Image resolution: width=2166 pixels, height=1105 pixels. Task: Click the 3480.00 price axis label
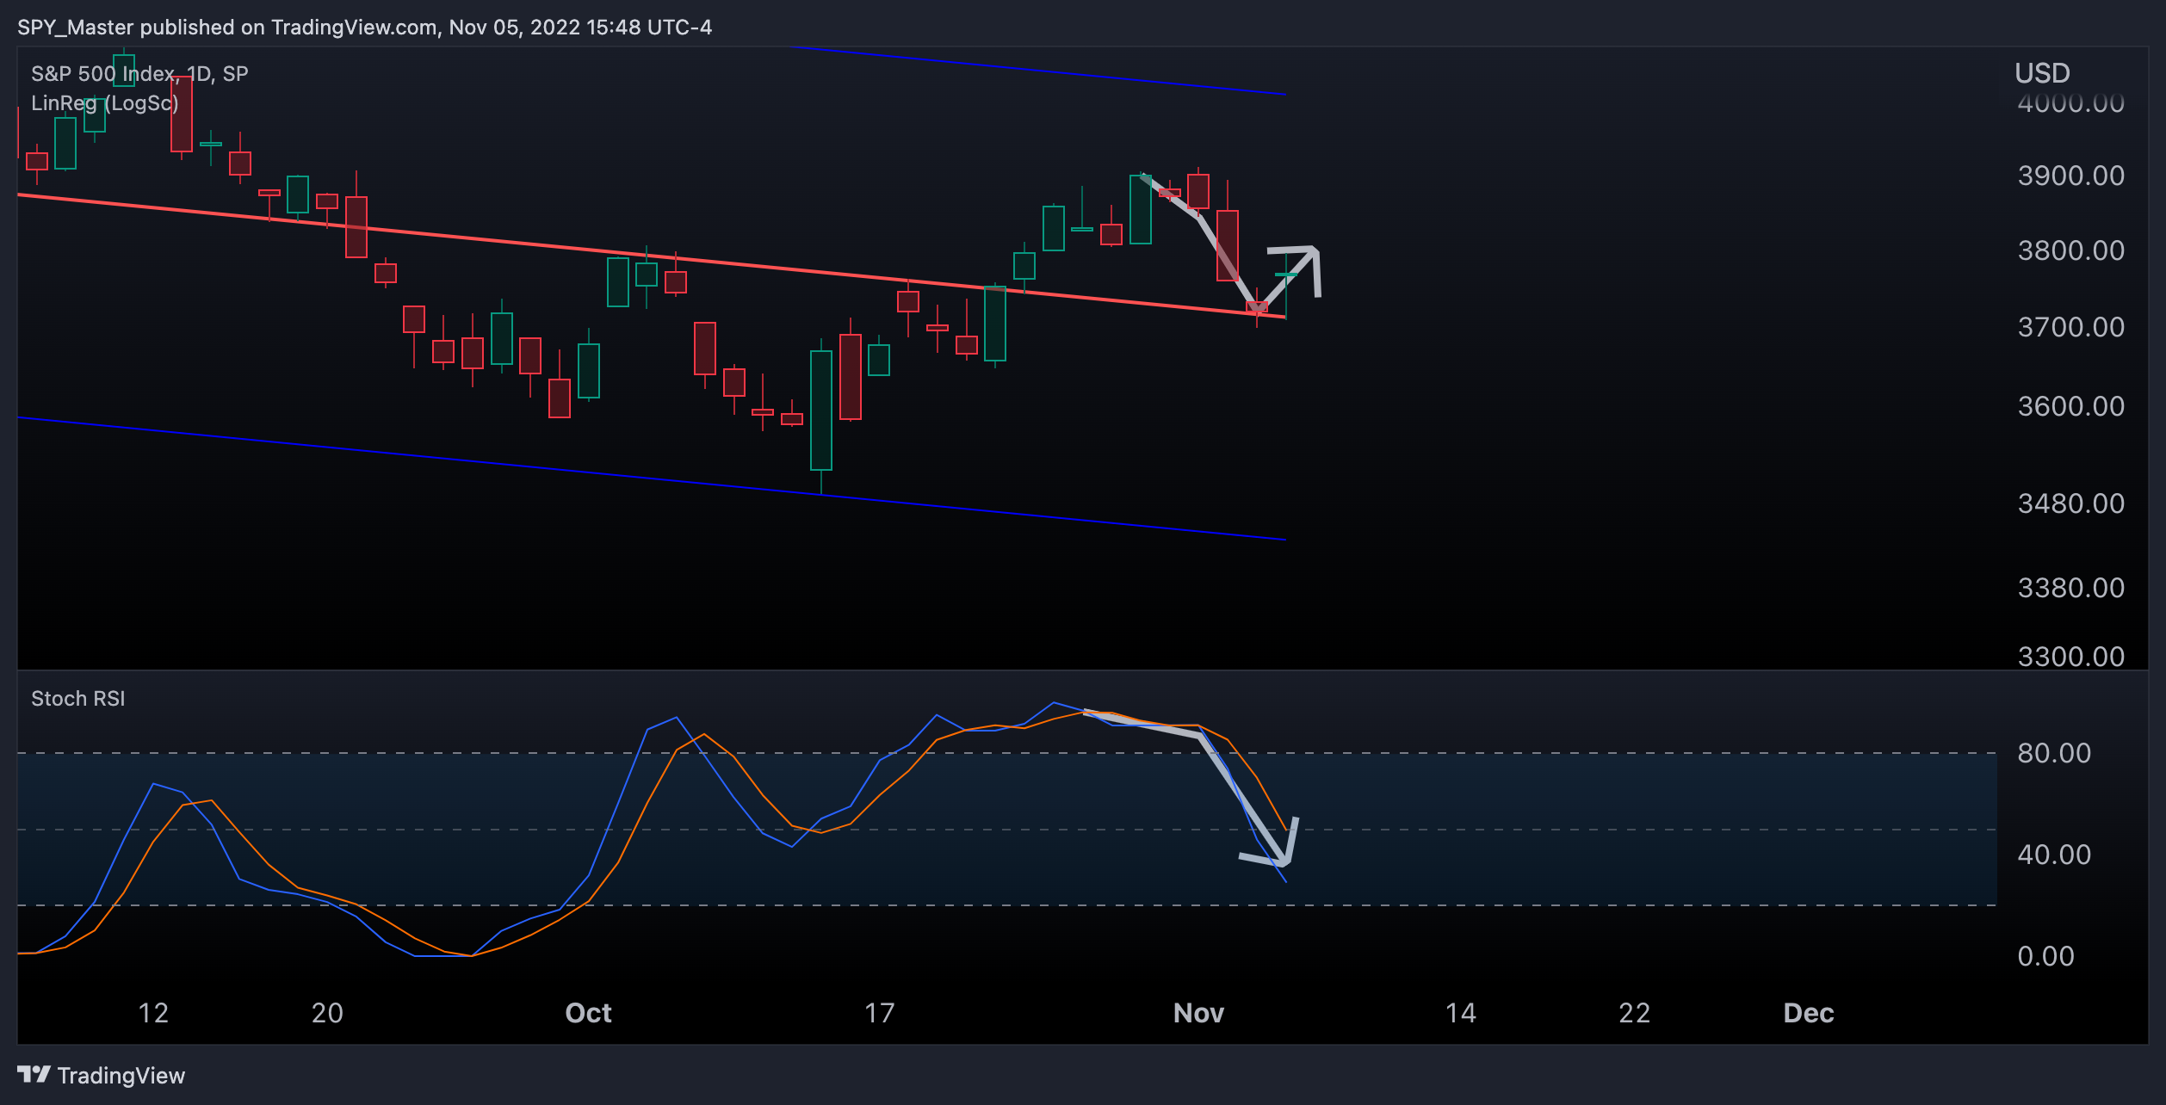pyautogui.click(x=2071, y=503)
